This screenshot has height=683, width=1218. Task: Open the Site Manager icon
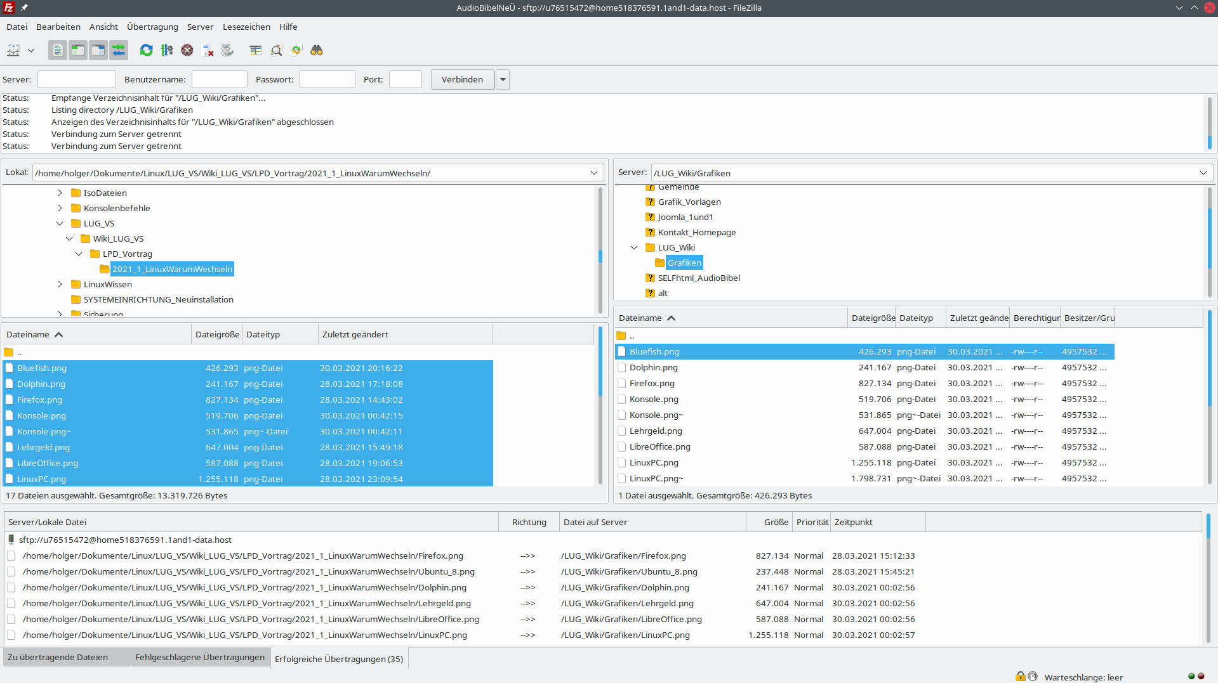click(x=13, y=50)
